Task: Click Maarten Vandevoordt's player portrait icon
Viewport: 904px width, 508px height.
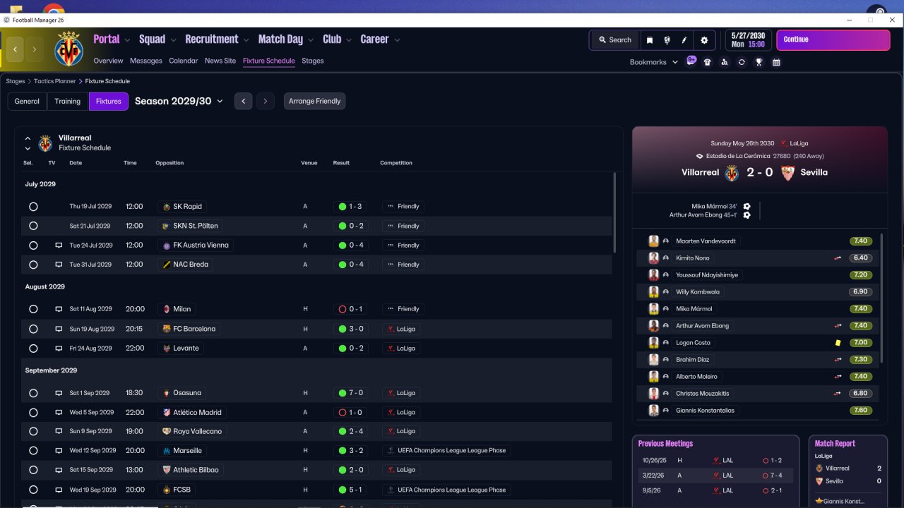Action: [x=653, y=241]
